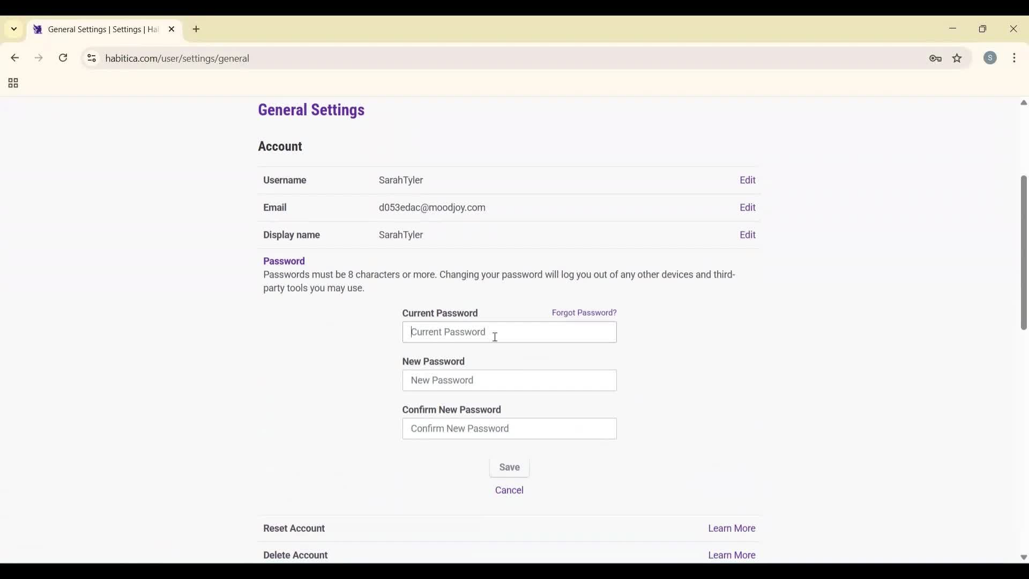Click the profile avatar with letter S
The width and height of the screenshot is (1029, 579).
click(x=990, y=58)
